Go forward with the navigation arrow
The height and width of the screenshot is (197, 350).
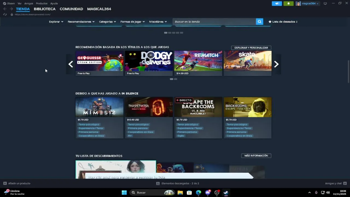point(11,9)
